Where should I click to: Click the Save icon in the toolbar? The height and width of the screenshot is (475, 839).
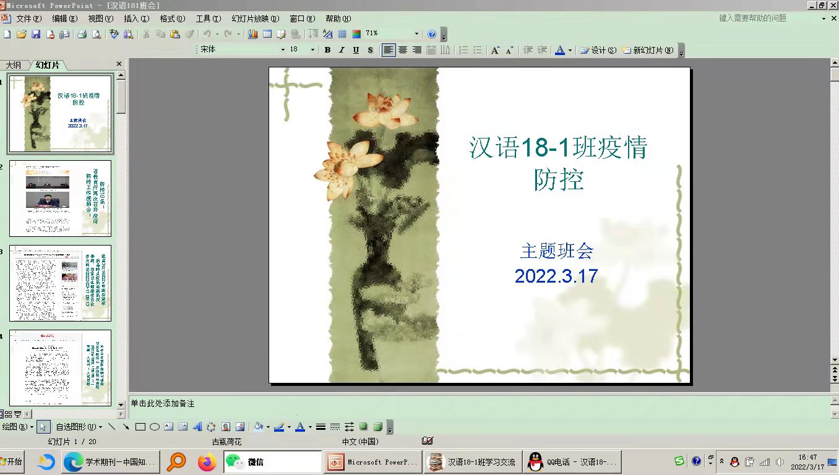(x=36, y=34)
